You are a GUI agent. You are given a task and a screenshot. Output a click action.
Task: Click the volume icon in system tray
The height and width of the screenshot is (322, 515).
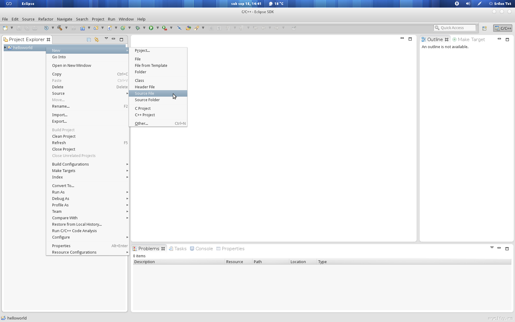(468, 4)
